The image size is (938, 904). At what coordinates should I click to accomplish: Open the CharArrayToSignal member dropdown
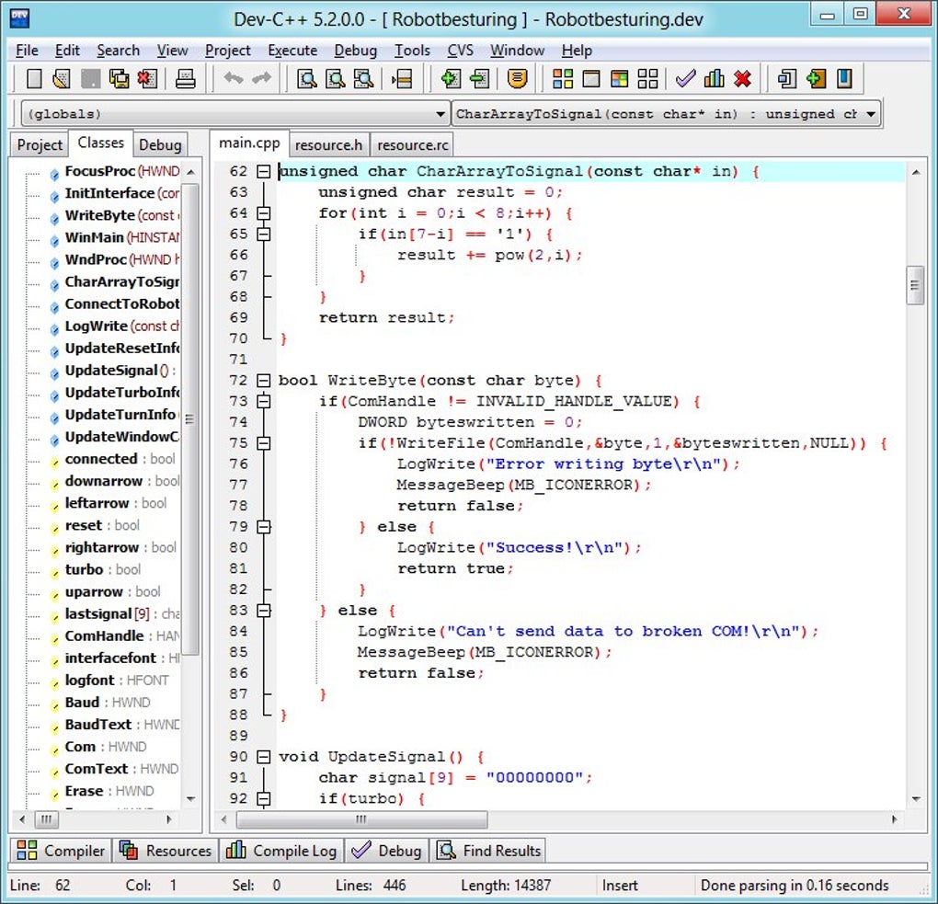pyautogui.click(x=869, y=114)
